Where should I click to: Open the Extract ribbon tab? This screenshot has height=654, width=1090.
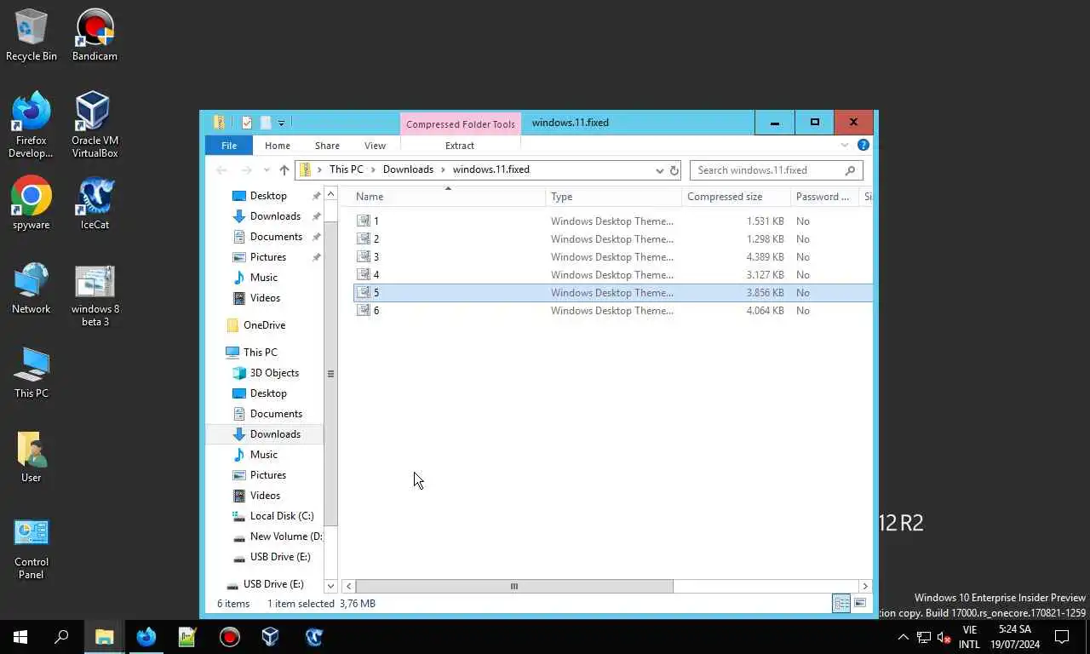point(460,146)
